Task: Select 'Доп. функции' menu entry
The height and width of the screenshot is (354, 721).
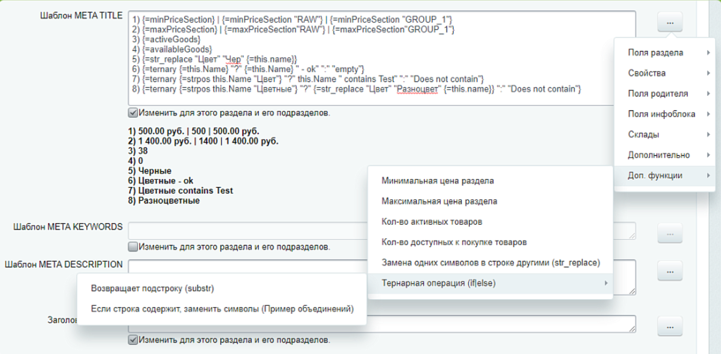Action: coord(664,176)
